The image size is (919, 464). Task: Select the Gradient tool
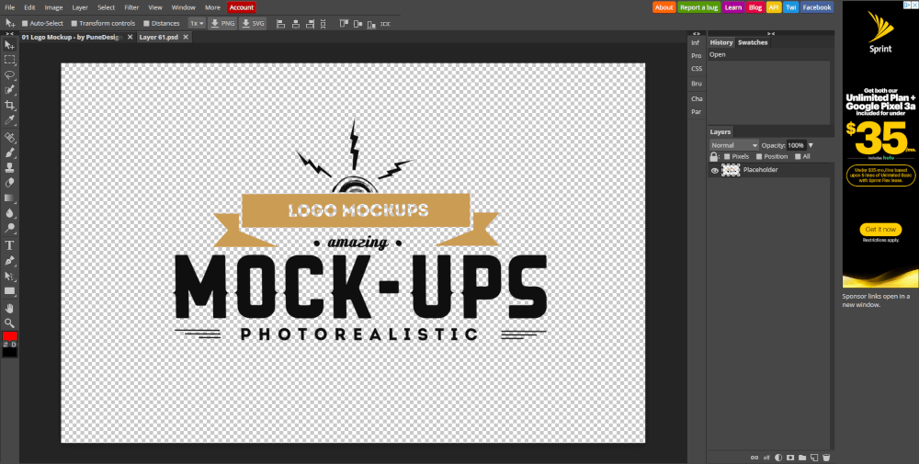pyautogui.click(x=9, y=198)
